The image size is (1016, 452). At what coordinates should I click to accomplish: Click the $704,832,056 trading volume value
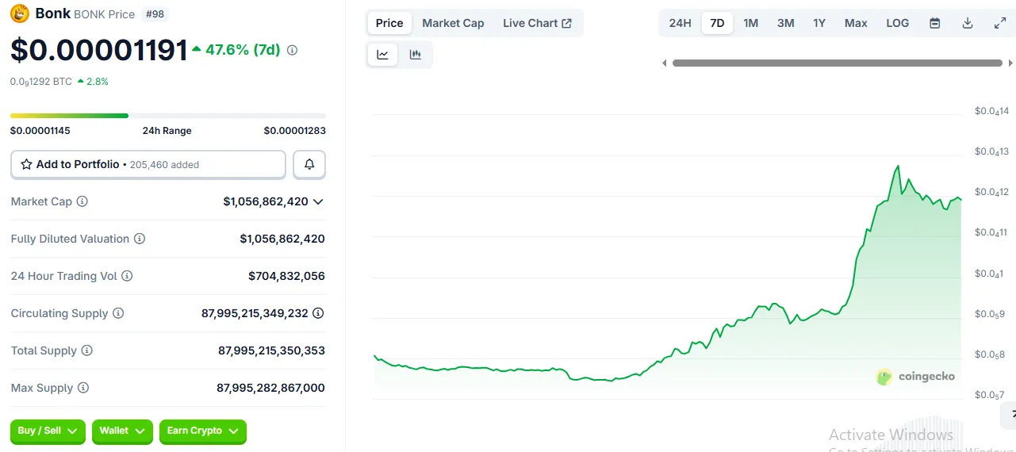(286, 276)
